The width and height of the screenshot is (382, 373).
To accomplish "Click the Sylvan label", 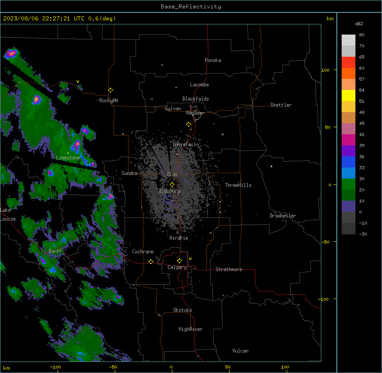I will (x=173, y=109).
